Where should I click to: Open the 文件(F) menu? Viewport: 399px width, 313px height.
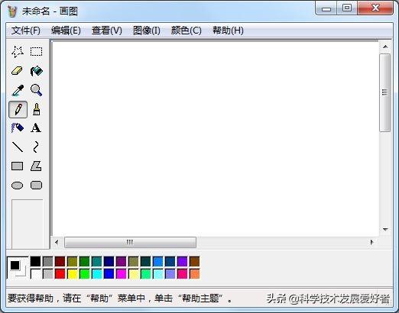pyautogui.click(x=26, y=31)
